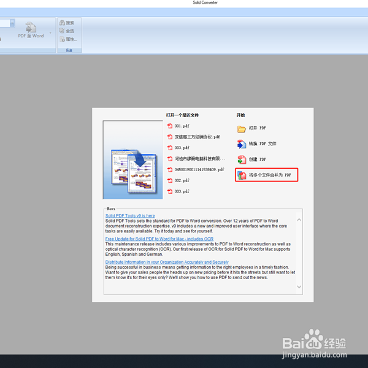Open Solid PDF Tools v9 is here link
This screenshot has height=368, width=368.
pos(130,216)
